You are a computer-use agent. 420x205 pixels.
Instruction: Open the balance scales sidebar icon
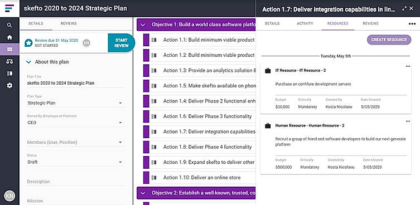pos(9,61)
